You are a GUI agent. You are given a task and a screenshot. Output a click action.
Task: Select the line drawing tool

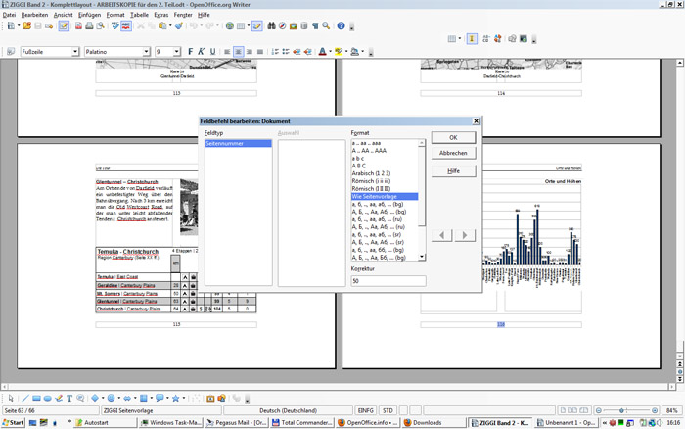[x=23, y=399]
